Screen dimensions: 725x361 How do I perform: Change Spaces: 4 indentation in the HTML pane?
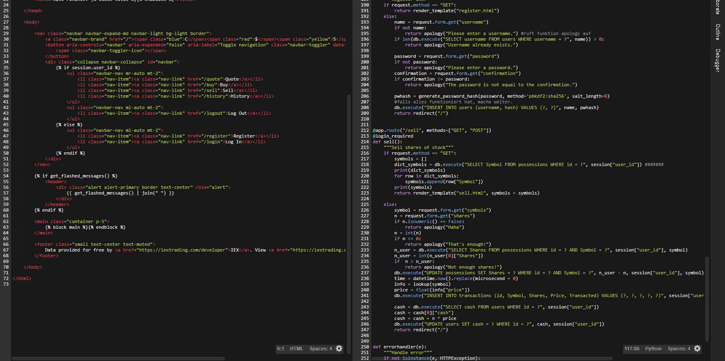(x=320, y=349)
